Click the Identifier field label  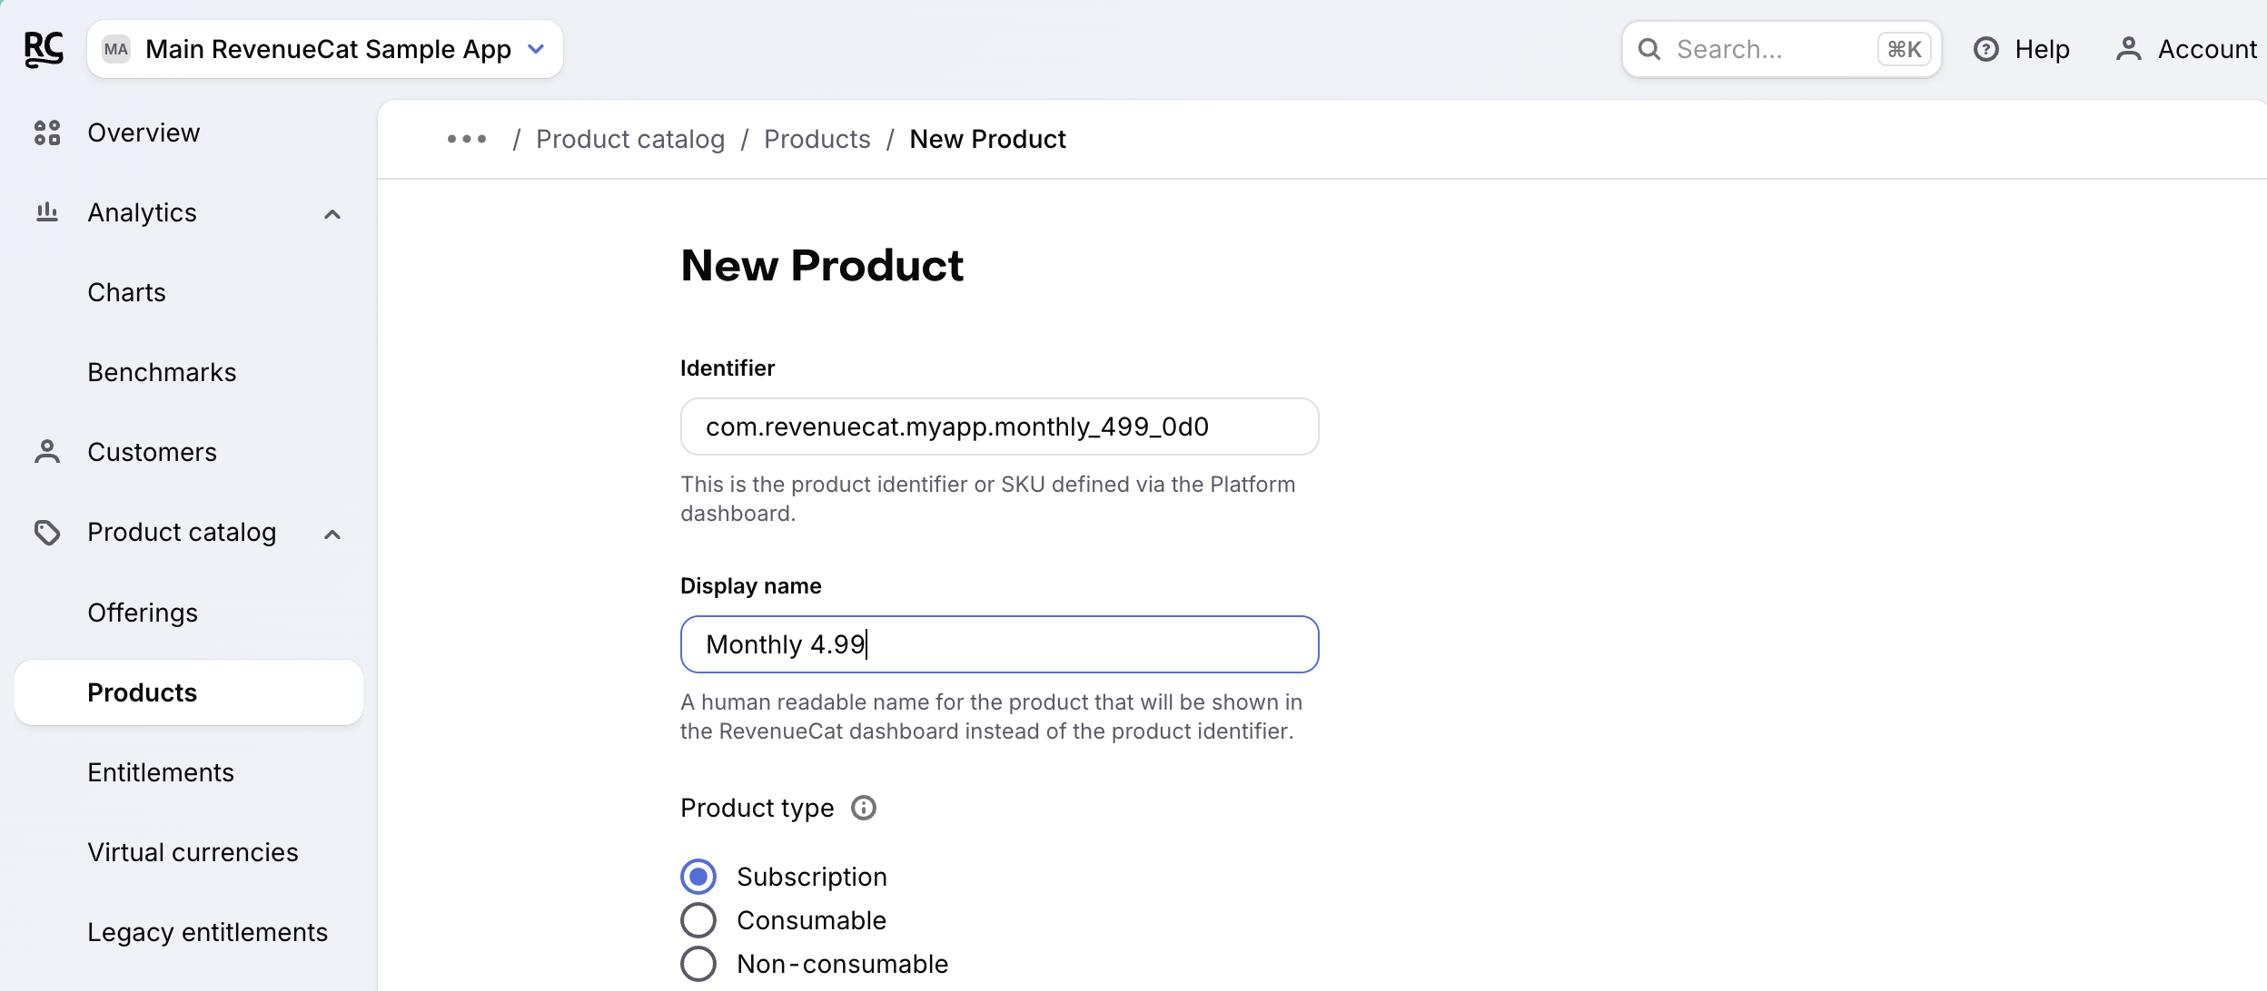point(728,368)
